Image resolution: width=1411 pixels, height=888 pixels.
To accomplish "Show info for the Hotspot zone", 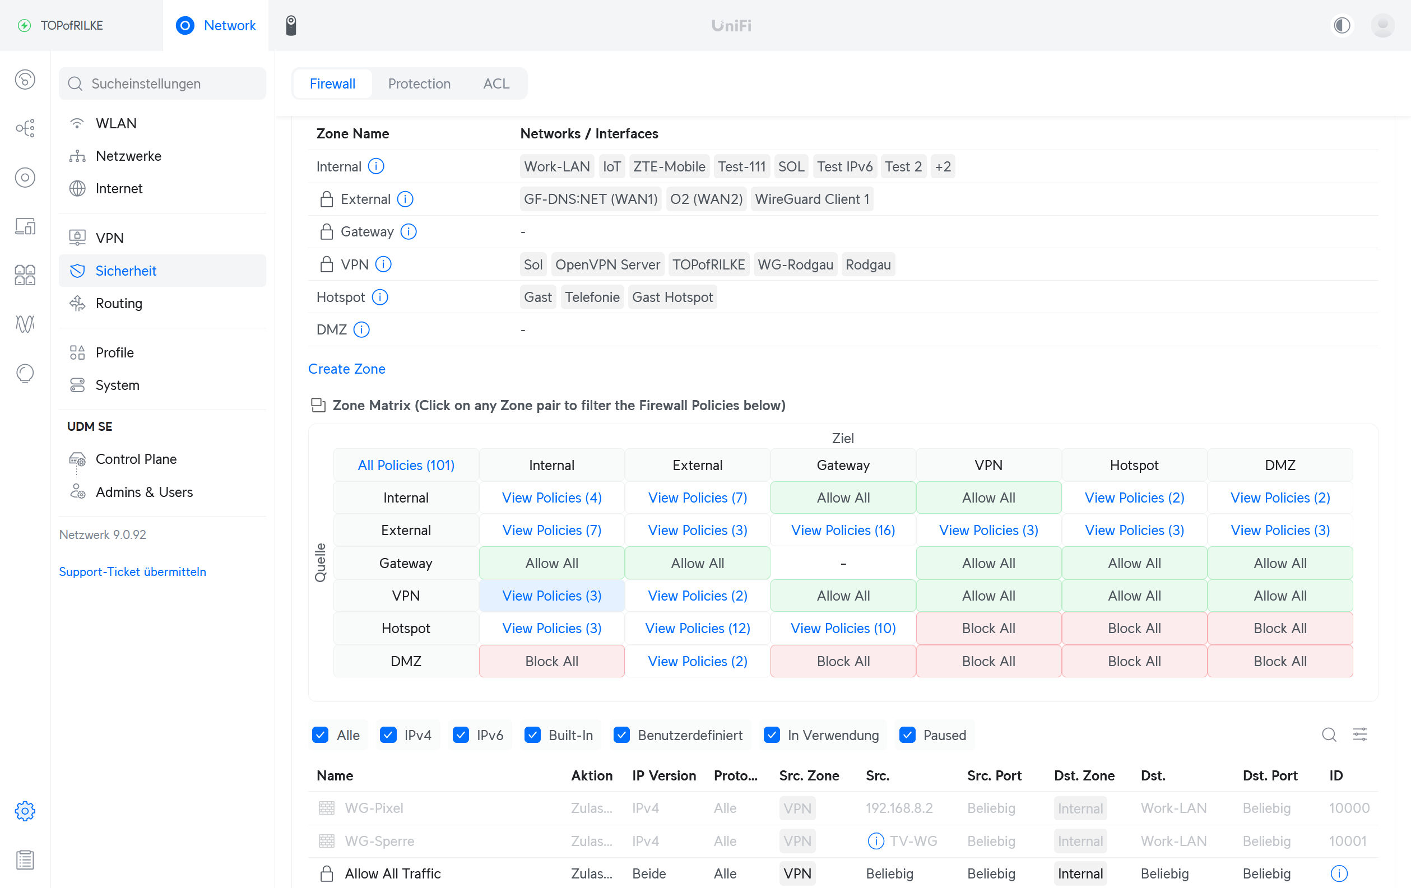I will coord(380,297).
